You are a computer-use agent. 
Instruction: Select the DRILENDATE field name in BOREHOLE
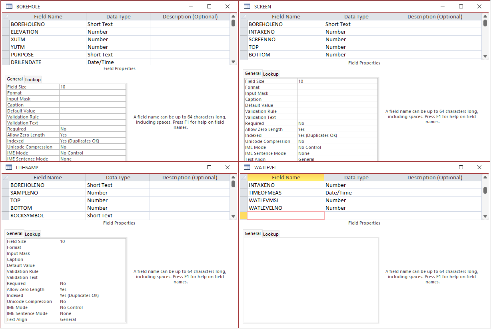point(48,62)
